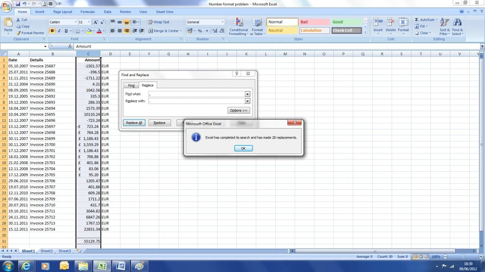Switch to the Review tab
Screen dimensions: 485x272
pos(125,12)
